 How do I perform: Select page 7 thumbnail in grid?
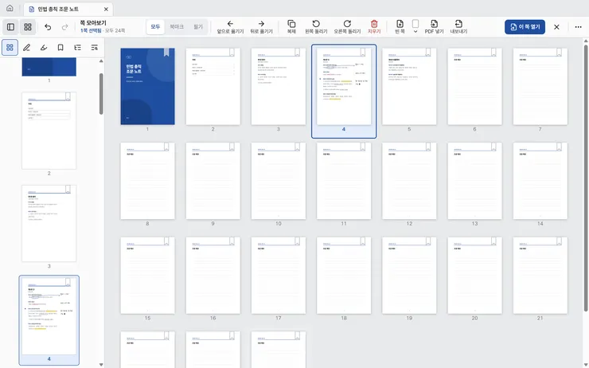point(540,86)
